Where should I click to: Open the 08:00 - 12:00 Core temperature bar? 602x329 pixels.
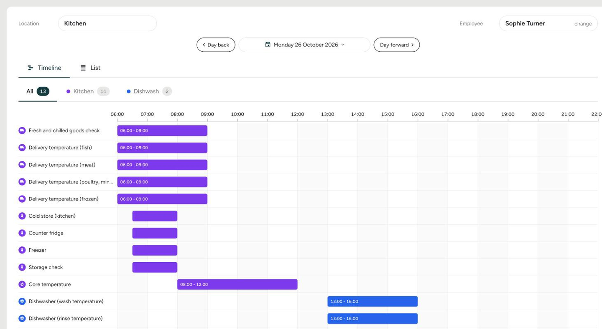(x=237, y=284)
